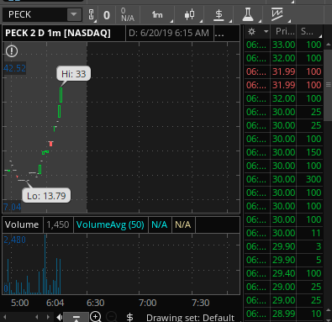This screenshot has height=322, width=332.
Task: Click the 0 N/A P/L indicator
Action: tap(128, 15)
